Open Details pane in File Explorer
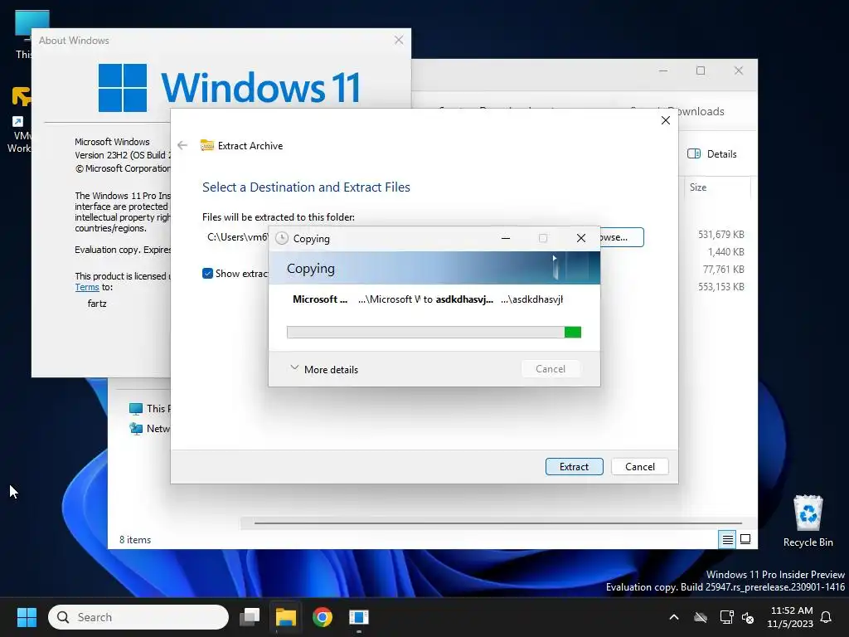 click(x=712, y=153)
